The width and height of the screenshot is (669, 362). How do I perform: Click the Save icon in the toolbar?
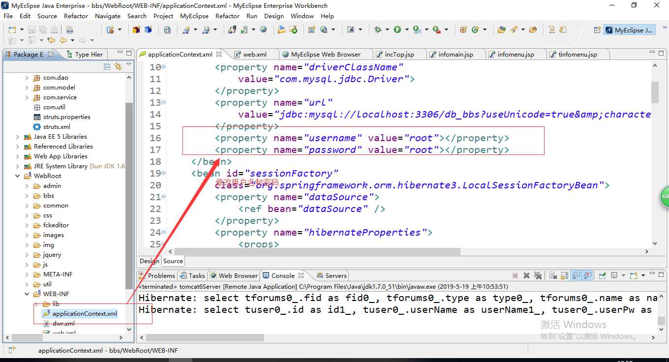pos(31,30)
